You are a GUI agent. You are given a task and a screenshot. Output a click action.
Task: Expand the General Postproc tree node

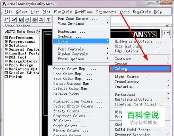pyautogui.click(x=6, y=49)
